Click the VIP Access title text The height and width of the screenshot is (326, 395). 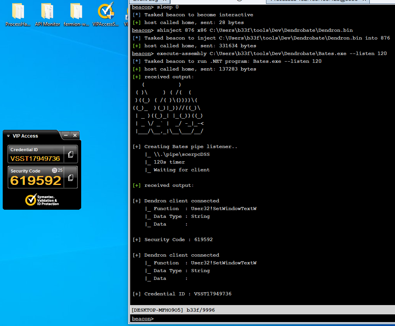tap(25, 136)
